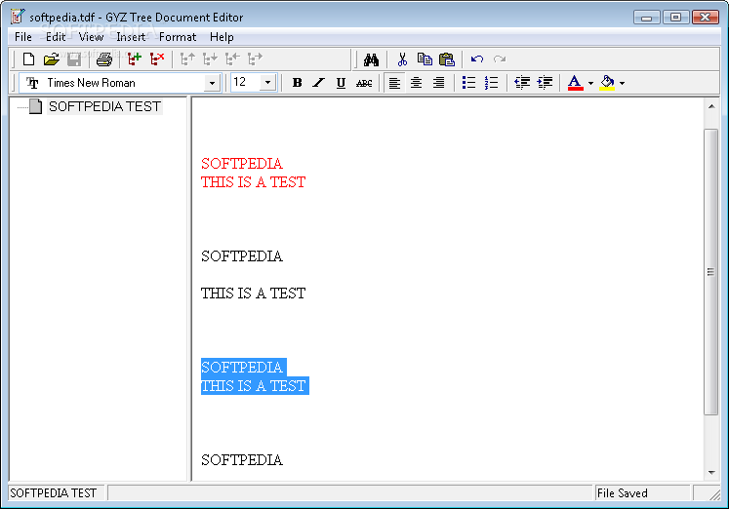This screenshot has height=509, width=729.
Task: Close the GYZ Tree Document Editor
Action: [706, 18]
